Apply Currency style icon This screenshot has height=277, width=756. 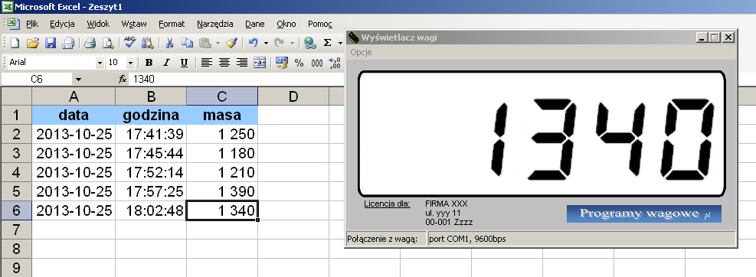click(x=282, y=63)
